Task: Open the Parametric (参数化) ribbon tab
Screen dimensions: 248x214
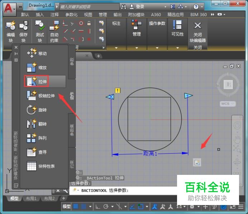Action: pos(71,15)
